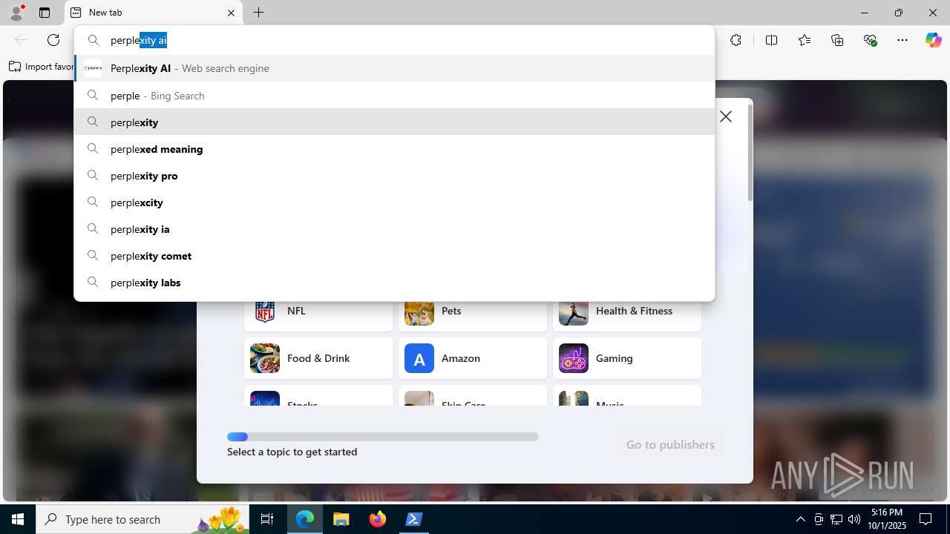Open the Windows Start menu
The image size is (950, 534).
[18, 519]
